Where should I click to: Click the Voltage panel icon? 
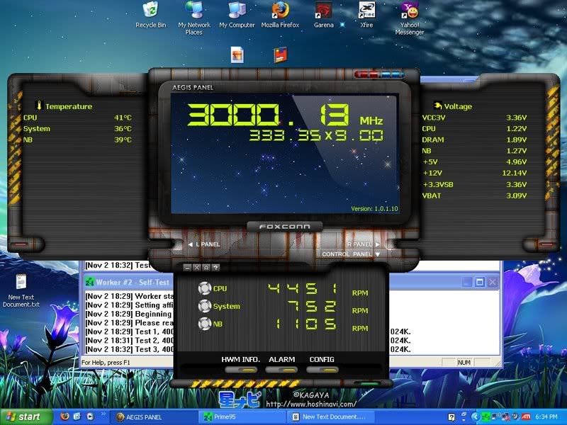[x=437, y=106]
